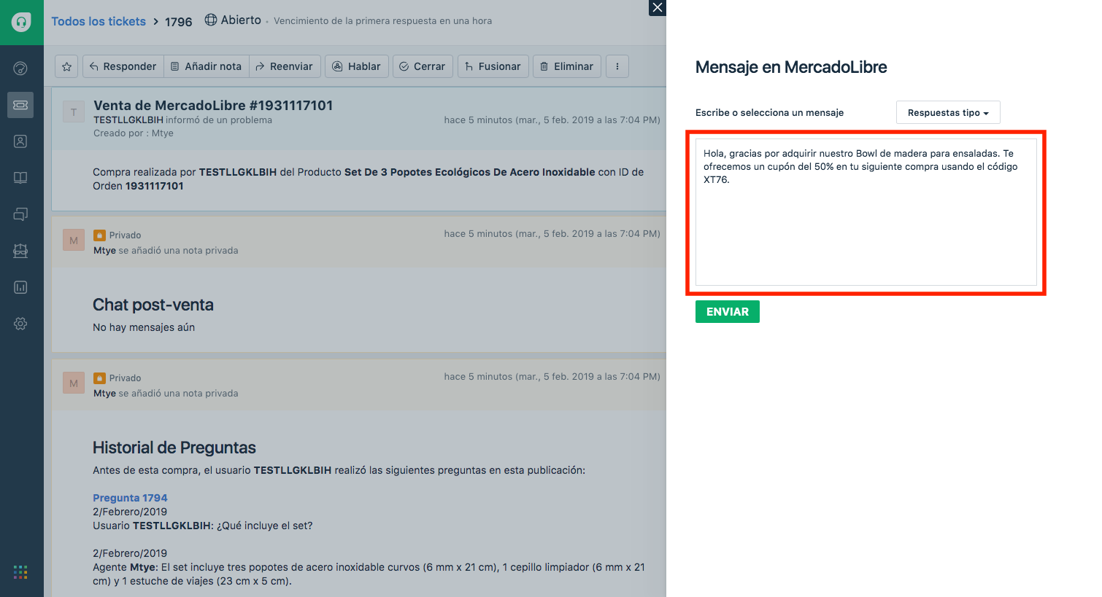1102x597 pixels.
Task: Click the Freshdesk headset logo
Action: 21,22
